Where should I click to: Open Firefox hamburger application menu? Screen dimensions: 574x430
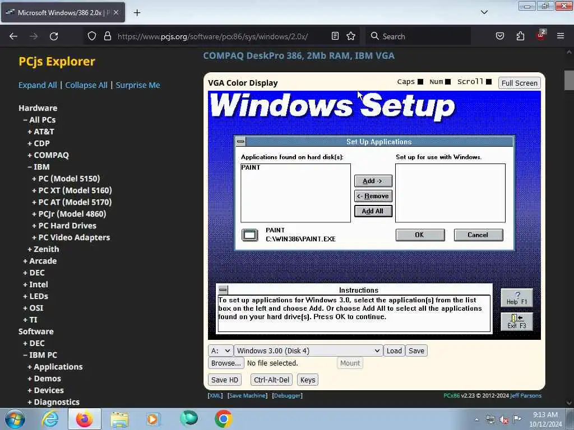(561, 36)
